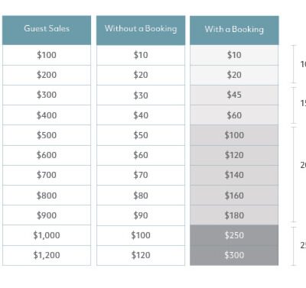Select the $120 Without a Booking cell
306x288 pixels.
[x=141, y=255]
